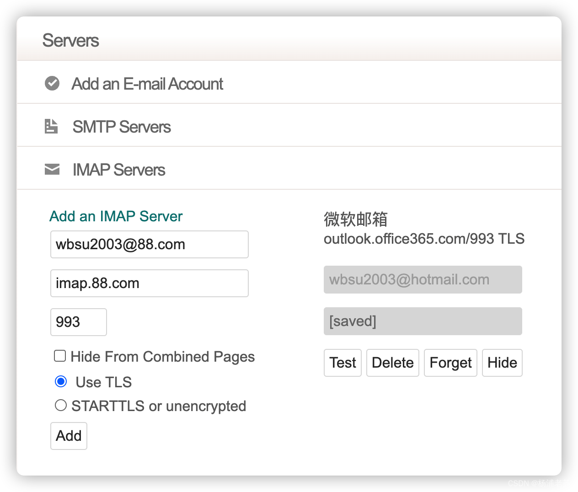Expand the SMTP Servers section
The width and height of the screenshot is (578, 492).
122,127
